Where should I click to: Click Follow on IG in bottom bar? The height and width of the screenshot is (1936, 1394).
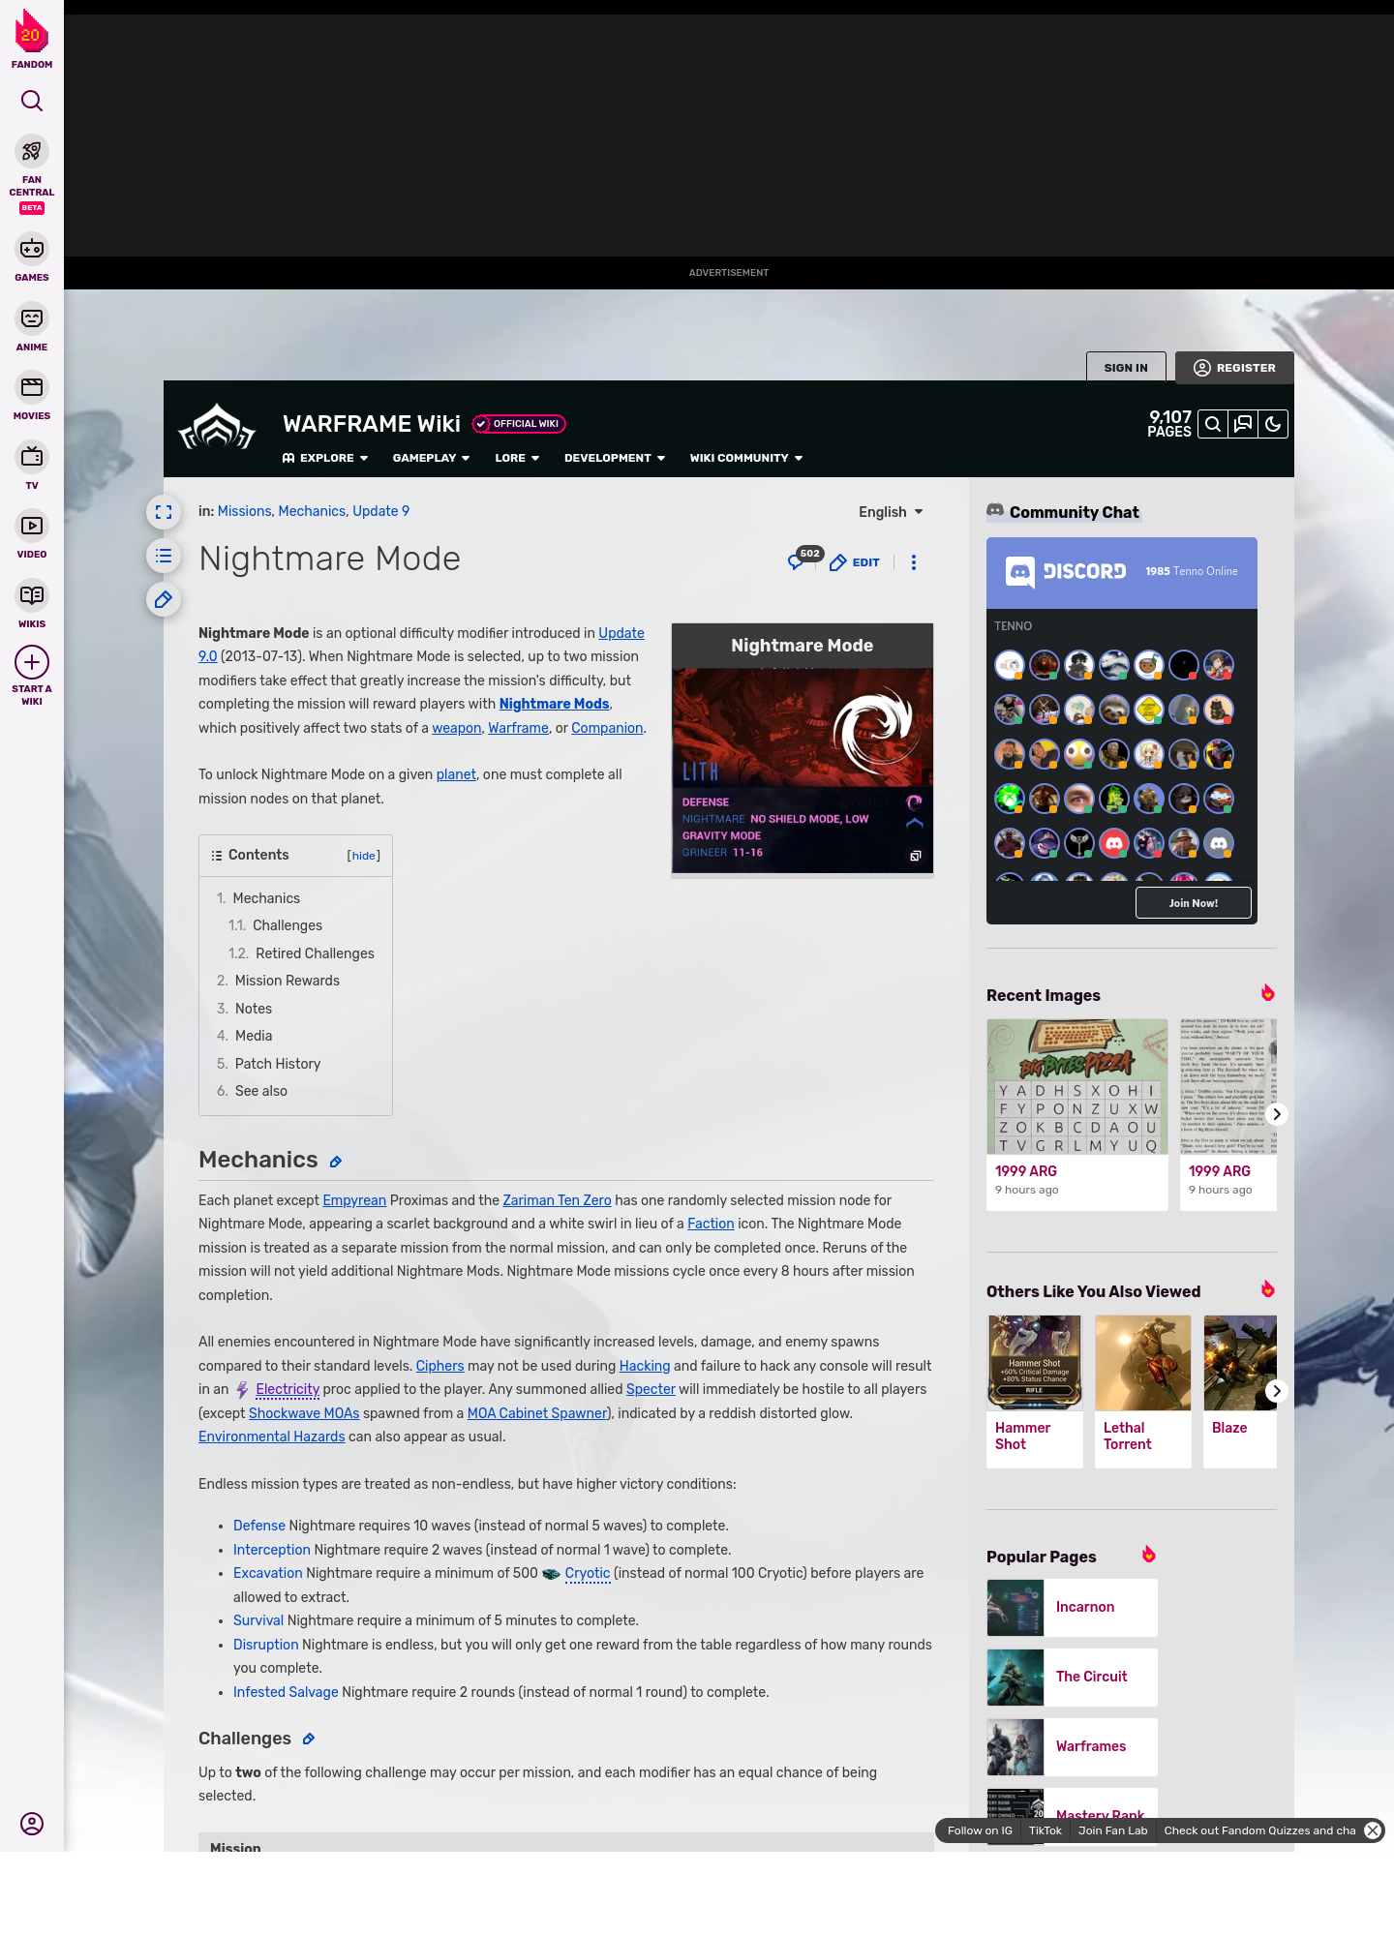coord(980,1830)
